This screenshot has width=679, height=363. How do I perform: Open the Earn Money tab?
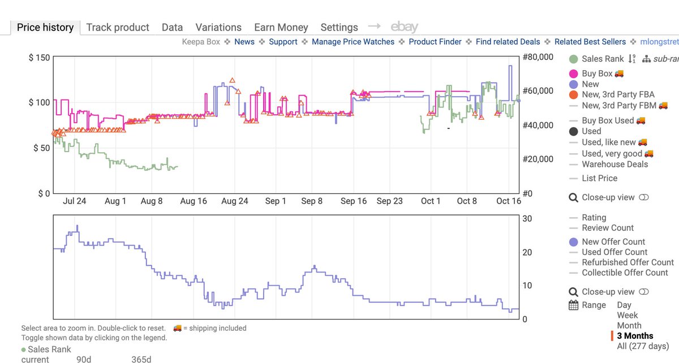pos(281,27)
